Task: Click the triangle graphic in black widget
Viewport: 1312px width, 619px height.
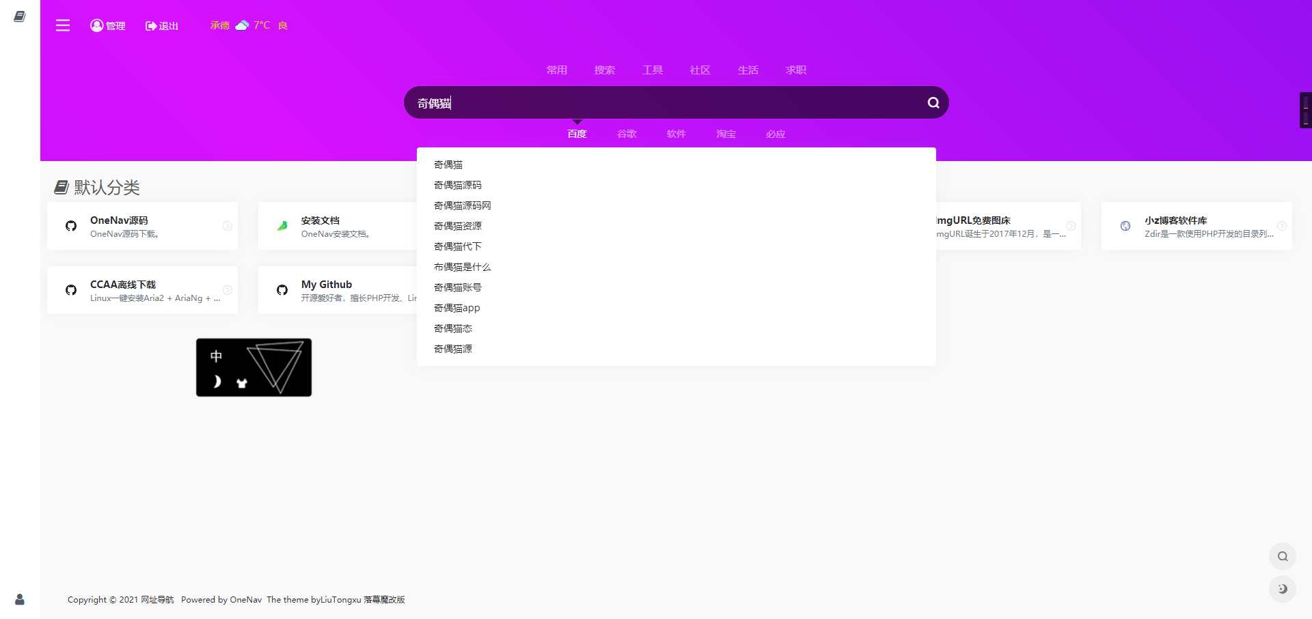Action: 275,367
